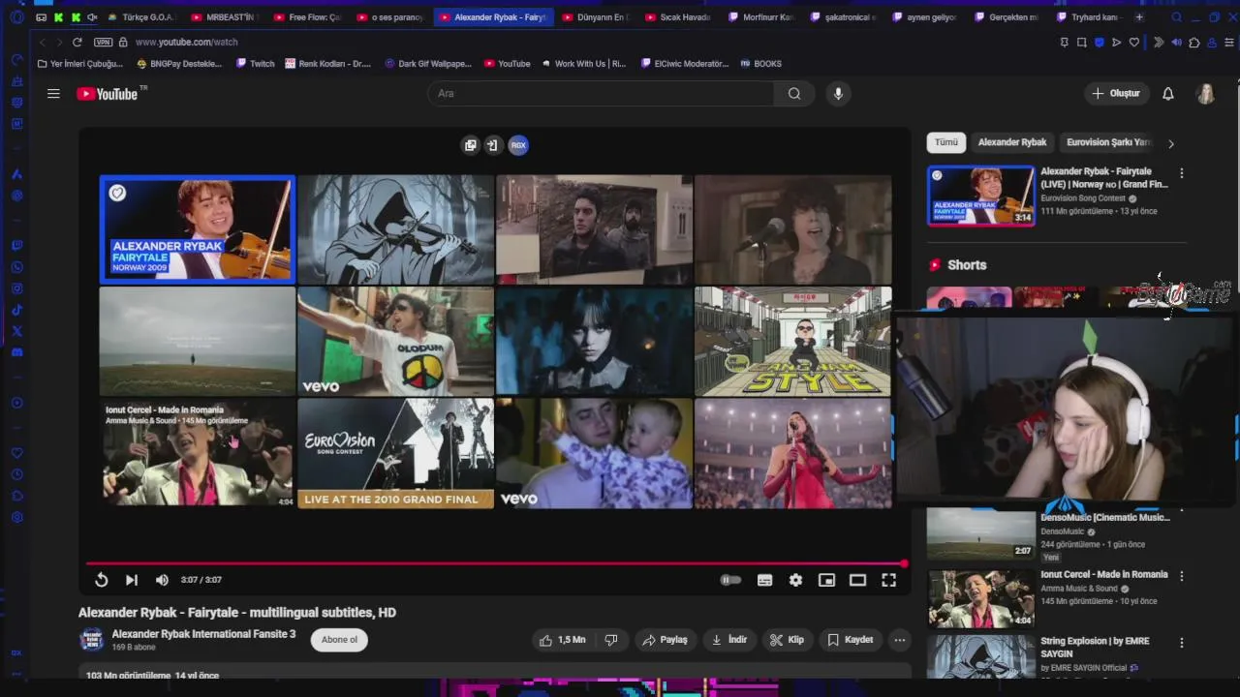Toggle the VPN badge in address bar
The width and height of the screenshot is (1240, 697).
(x=103, y=43)
